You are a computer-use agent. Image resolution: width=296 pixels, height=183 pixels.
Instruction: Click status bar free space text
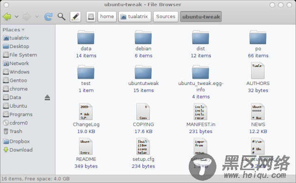point(36,179)
